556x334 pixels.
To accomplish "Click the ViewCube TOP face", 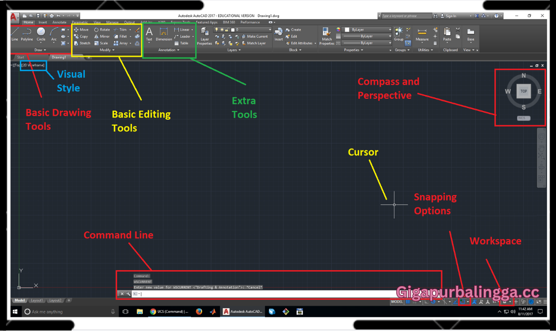I will (524, 91).
